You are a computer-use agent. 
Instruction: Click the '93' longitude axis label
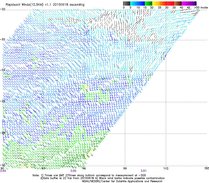43,168
